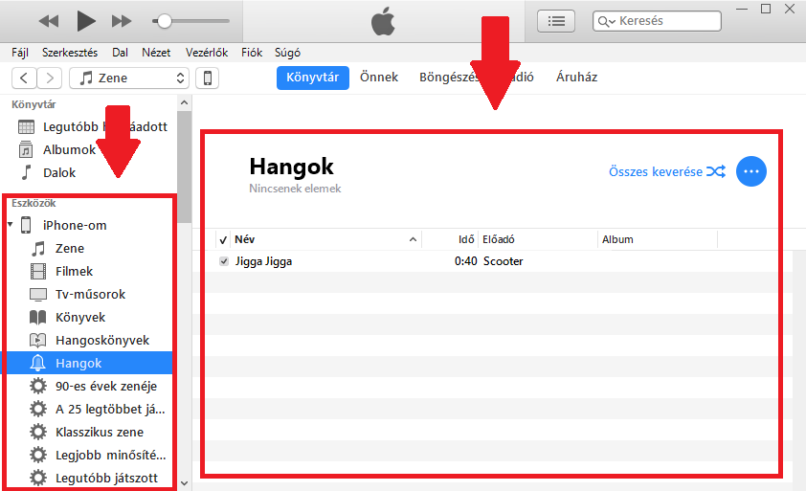Open the Fájl menu
806x491 pixels.
tap(20, 53)
